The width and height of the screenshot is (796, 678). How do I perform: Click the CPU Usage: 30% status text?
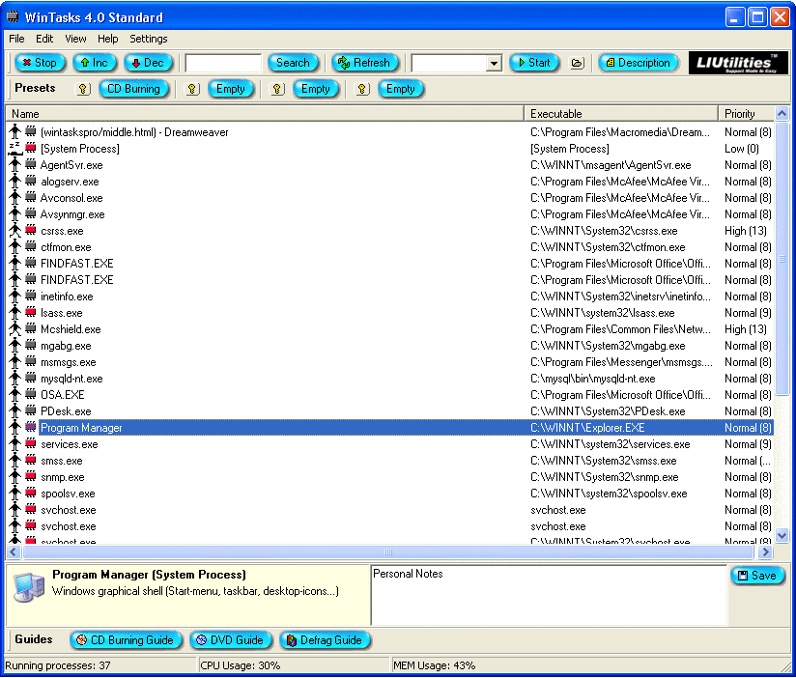(241, 665)
